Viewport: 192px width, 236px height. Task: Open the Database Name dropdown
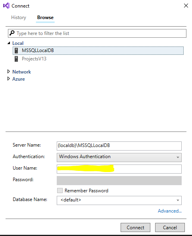click(x=119, y=200)
